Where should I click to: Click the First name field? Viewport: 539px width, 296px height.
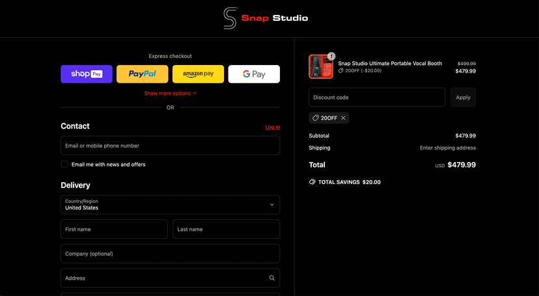click(114, 229)
